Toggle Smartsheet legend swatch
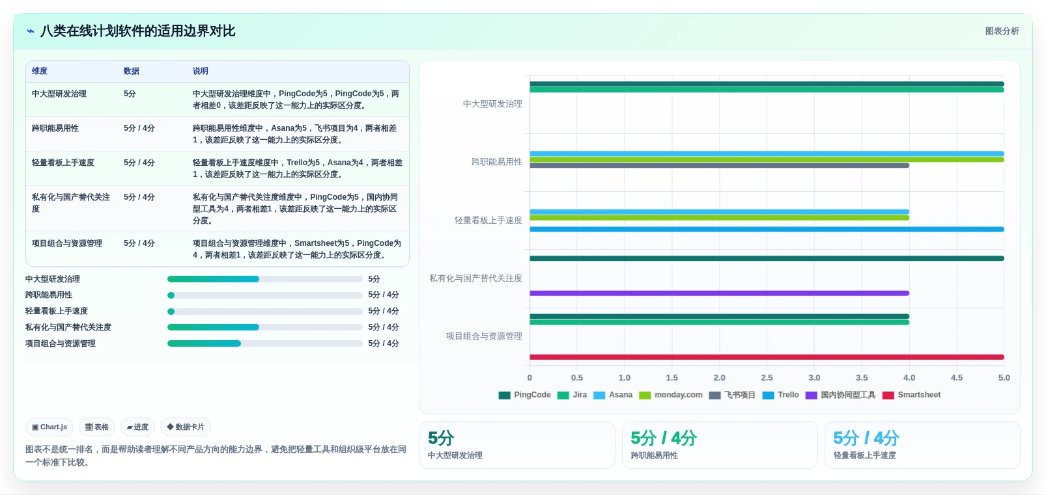 888,395
